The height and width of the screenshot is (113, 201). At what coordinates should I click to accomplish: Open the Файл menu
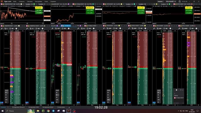click(15, 1)
